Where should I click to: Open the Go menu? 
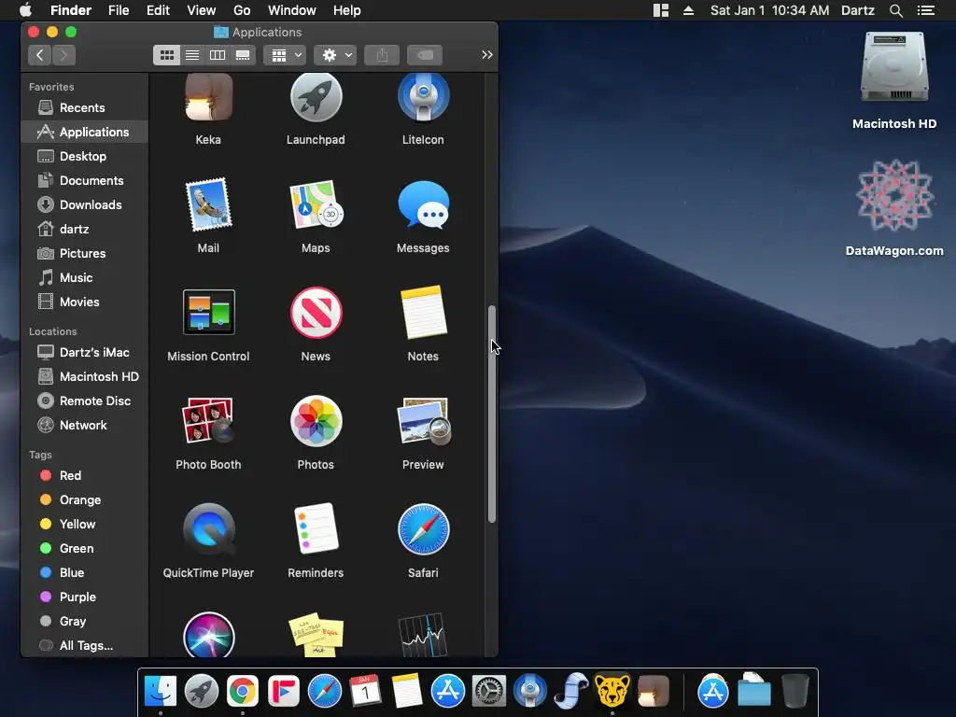pyautogui.click(x=242, y=10)
